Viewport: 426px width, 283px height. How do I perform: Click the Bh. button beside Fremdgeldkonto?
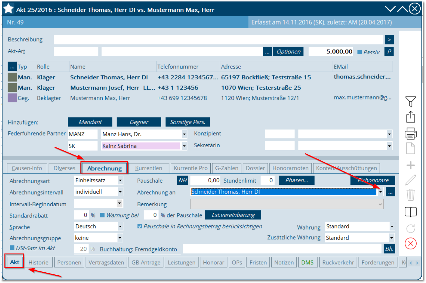click(389, 249)
